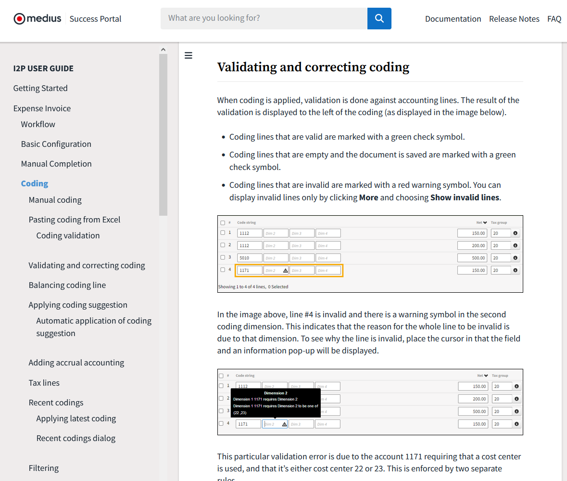Toggle the hamburger menu for the sidebar
Screen dimensions: 567x481
189,55
